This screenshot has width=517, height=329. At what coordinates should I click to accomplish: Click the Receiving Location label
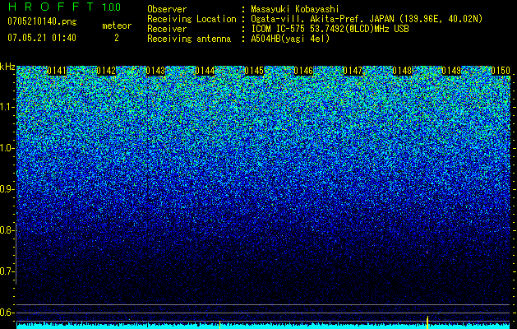192,19
